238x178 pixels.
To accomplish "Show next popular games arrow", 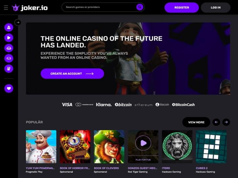I will pyautogui.click(x=226, y=122).
